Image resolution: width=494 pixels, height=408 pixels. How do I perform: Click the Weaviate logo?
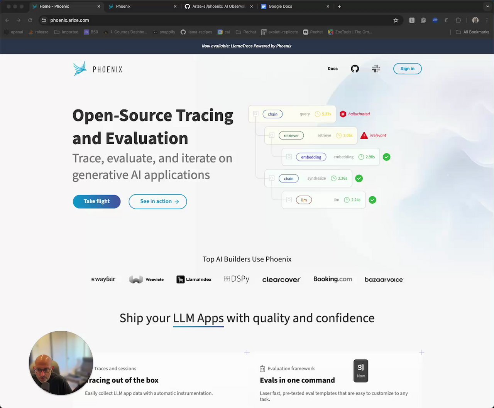146,280
